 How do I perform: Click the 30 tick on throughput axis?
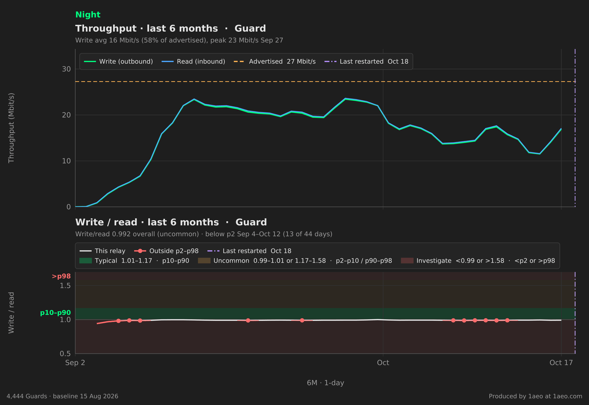click(x=66, y=69)
